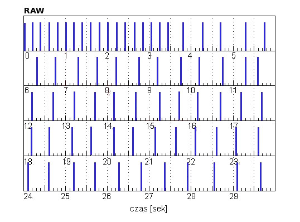Click the time label 3

149,56
